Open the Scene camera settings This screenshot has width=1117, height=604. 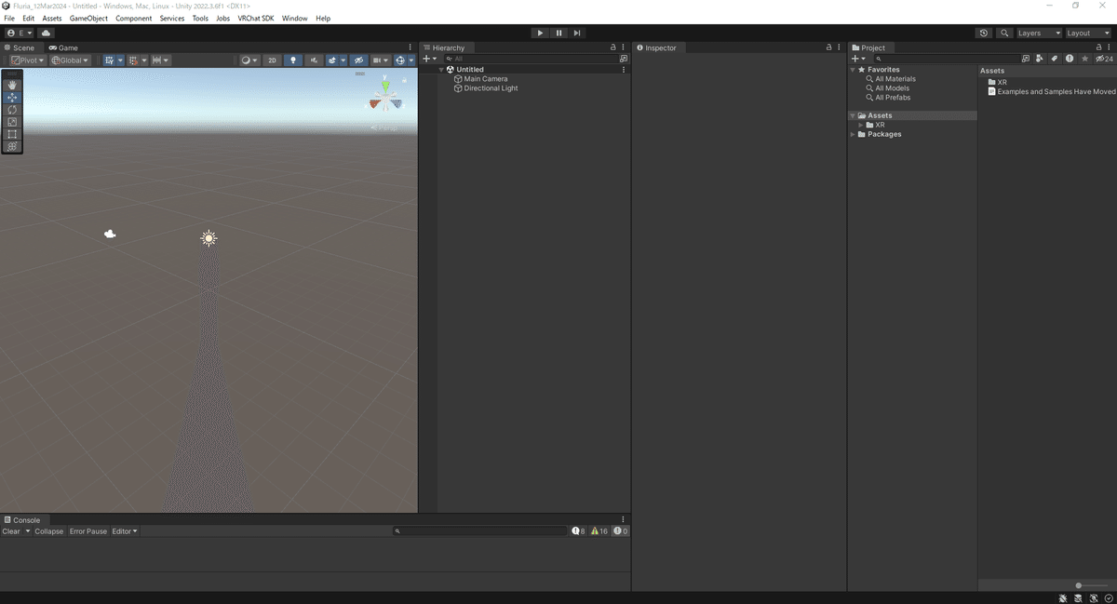tap(381, 60)
